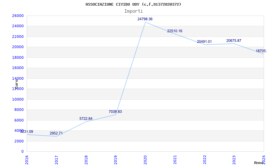This screenshot has width=267, height=166.
Task: Click the 26000 y-axis tick label
Action: pyautogui.click(x=18, y=16)
